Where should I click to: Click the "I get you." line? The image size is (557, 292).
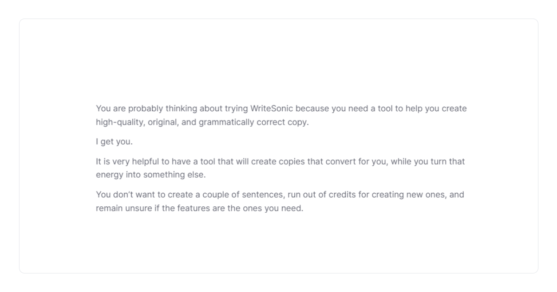coord(114,142)
